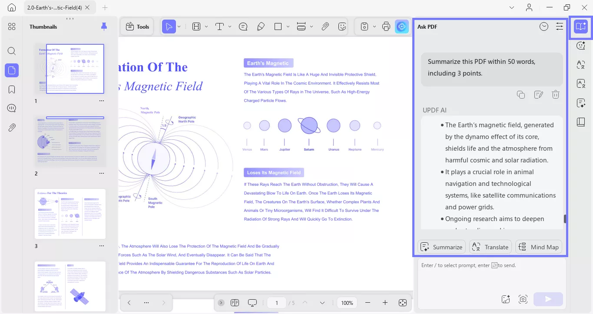Viewport: 593px width, 314px height.
Task: Activate the text comment bubble tool
Action: coord(243,26)
